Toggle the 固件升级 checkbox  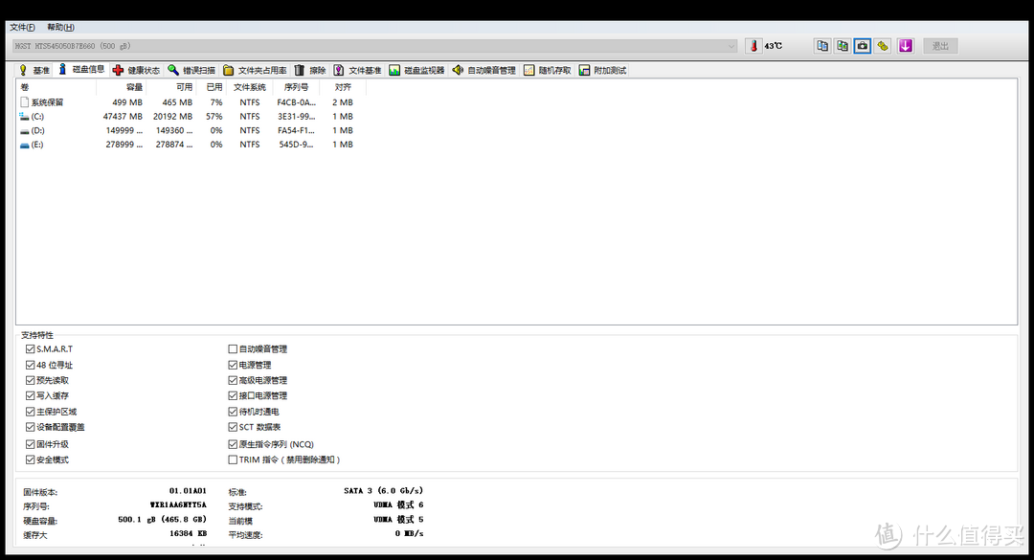point(31,444)
